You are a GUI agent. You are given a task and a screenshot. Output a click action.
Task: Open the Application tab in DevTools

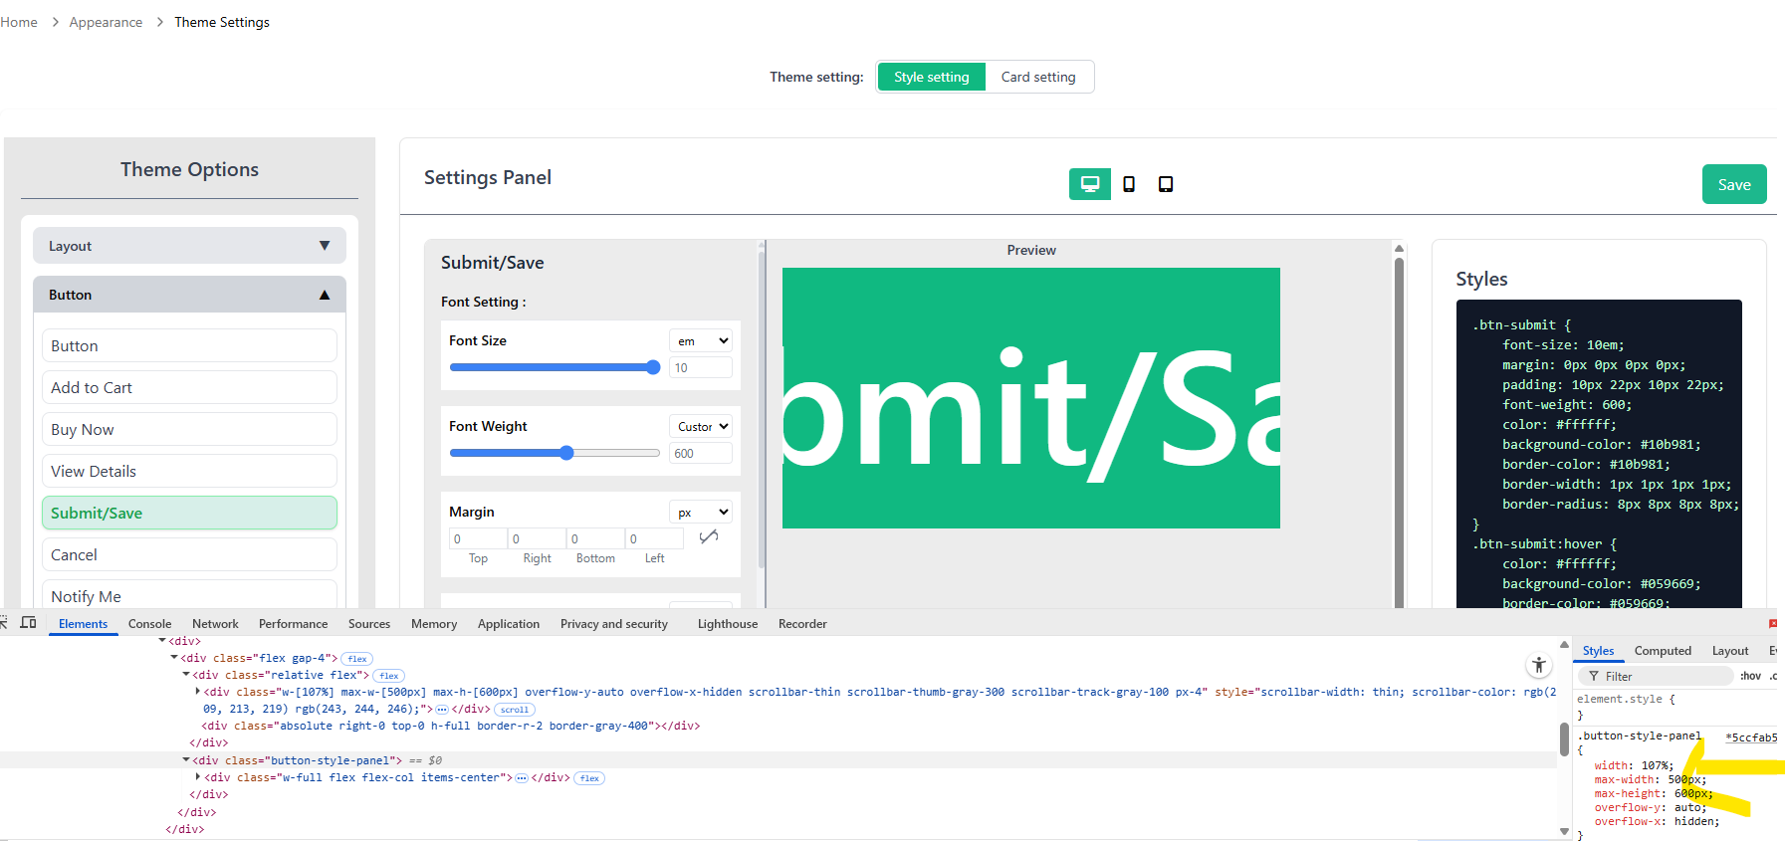509,624
